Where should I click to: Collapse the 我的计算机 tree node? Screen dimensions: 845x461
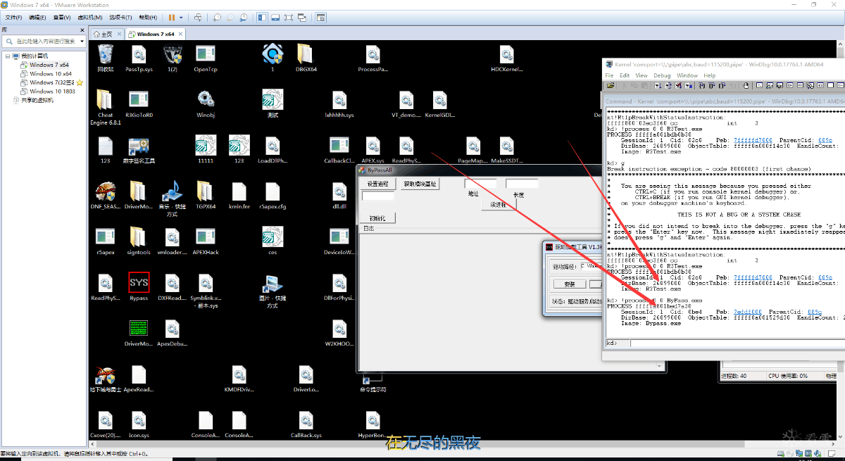8,56
